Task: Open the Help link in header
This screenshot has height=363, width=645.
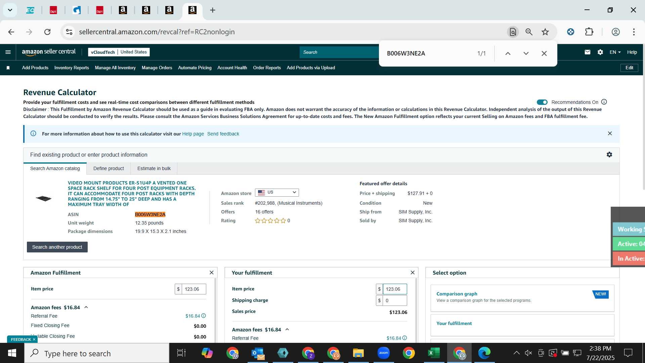Action: pyautogui.click(x=632, y=52)
